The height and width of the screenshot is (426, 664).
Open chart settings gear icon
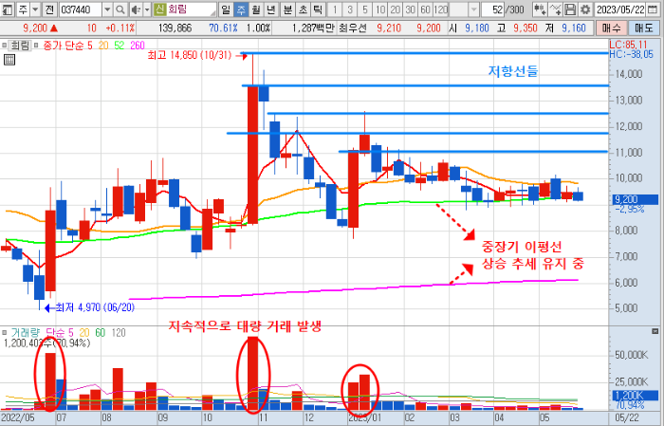[585, 9]
